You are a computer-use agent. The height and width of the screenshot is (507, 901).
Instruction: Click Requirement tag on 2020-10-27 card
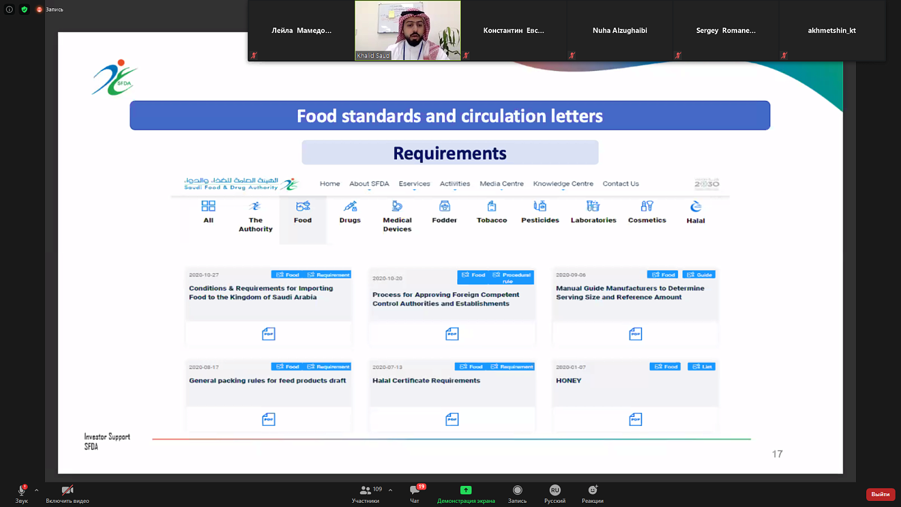pyautogui.click(x=328, y=275)
